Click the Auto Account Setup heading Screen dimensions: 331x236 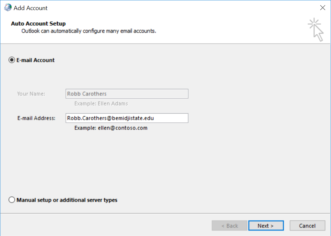pyautogui.click(x=38, y=23)
